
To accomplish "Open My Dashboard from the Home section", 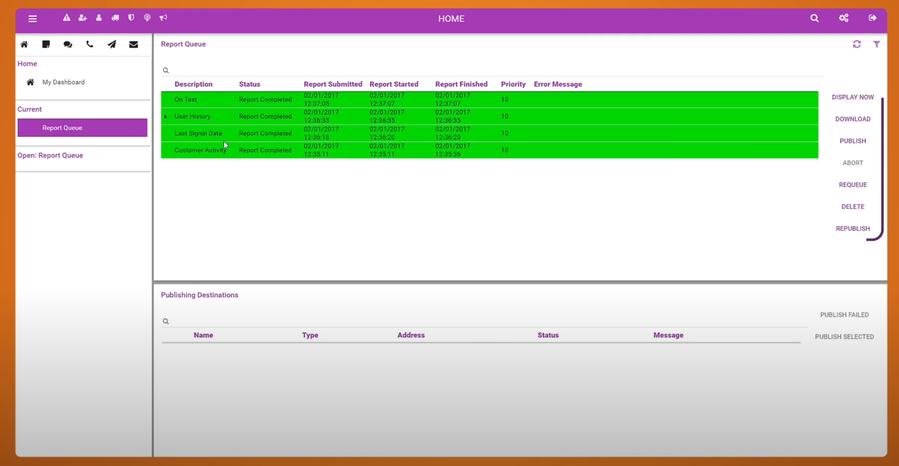I will click(x=64, y=82).
